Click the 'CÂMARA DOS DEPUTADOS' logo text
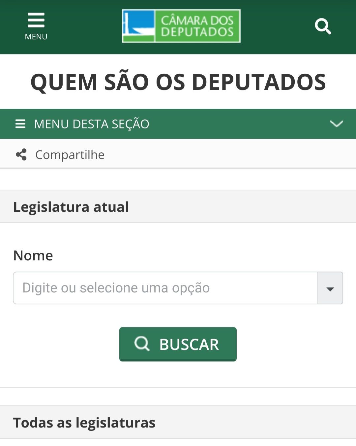The image size is (356, 446). (x=197, y=26)
